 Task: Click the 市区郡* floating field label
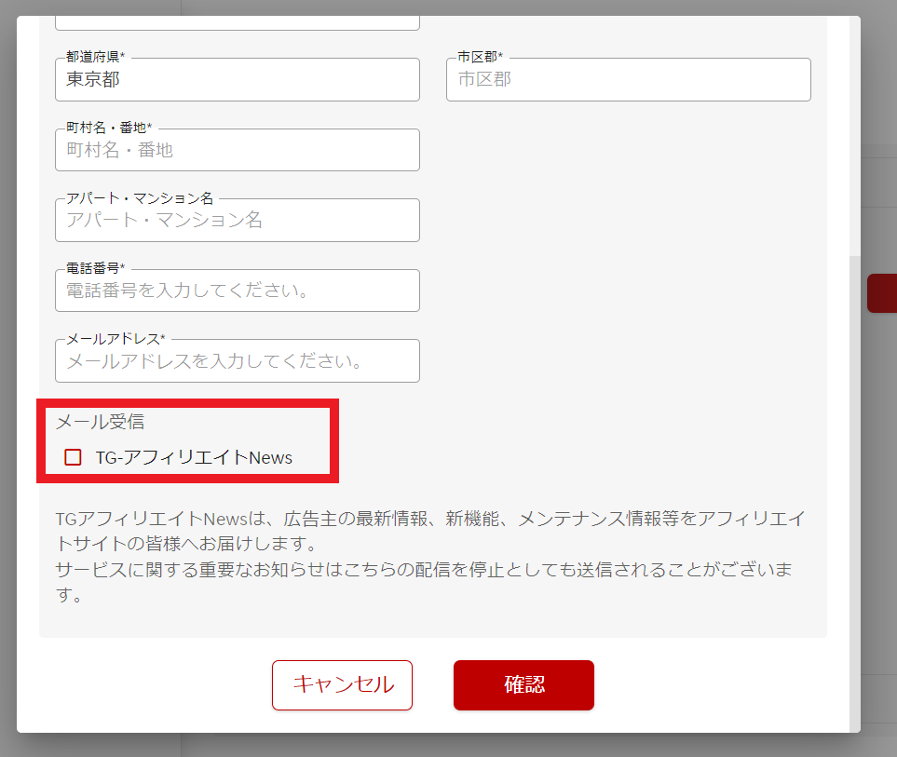480,58
